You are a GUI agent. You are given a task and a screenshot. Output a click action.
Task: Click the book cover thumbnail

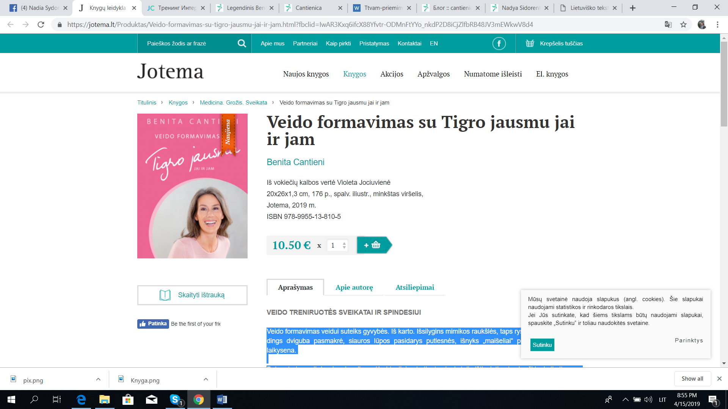[192, 186]
